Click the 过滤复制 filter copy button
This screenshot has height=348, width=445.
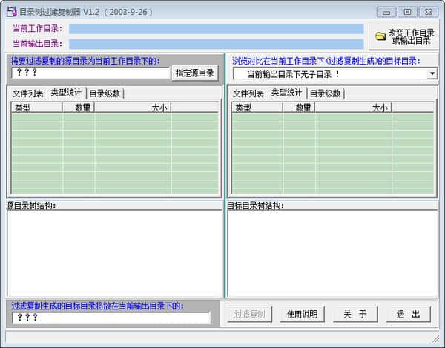tap(250, 314)
